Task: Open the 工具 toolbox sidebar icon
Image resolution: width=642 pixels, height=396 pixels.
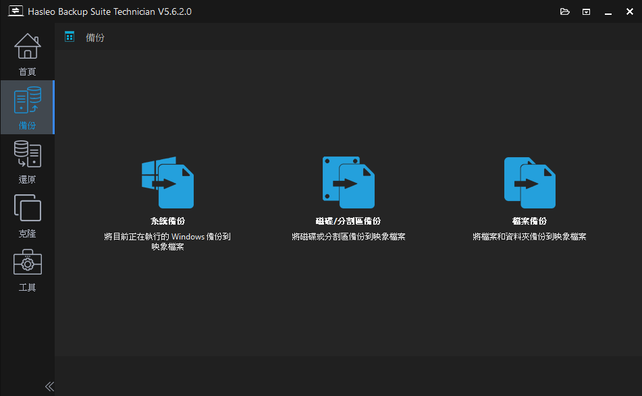Action: click(x=28, y=262)
